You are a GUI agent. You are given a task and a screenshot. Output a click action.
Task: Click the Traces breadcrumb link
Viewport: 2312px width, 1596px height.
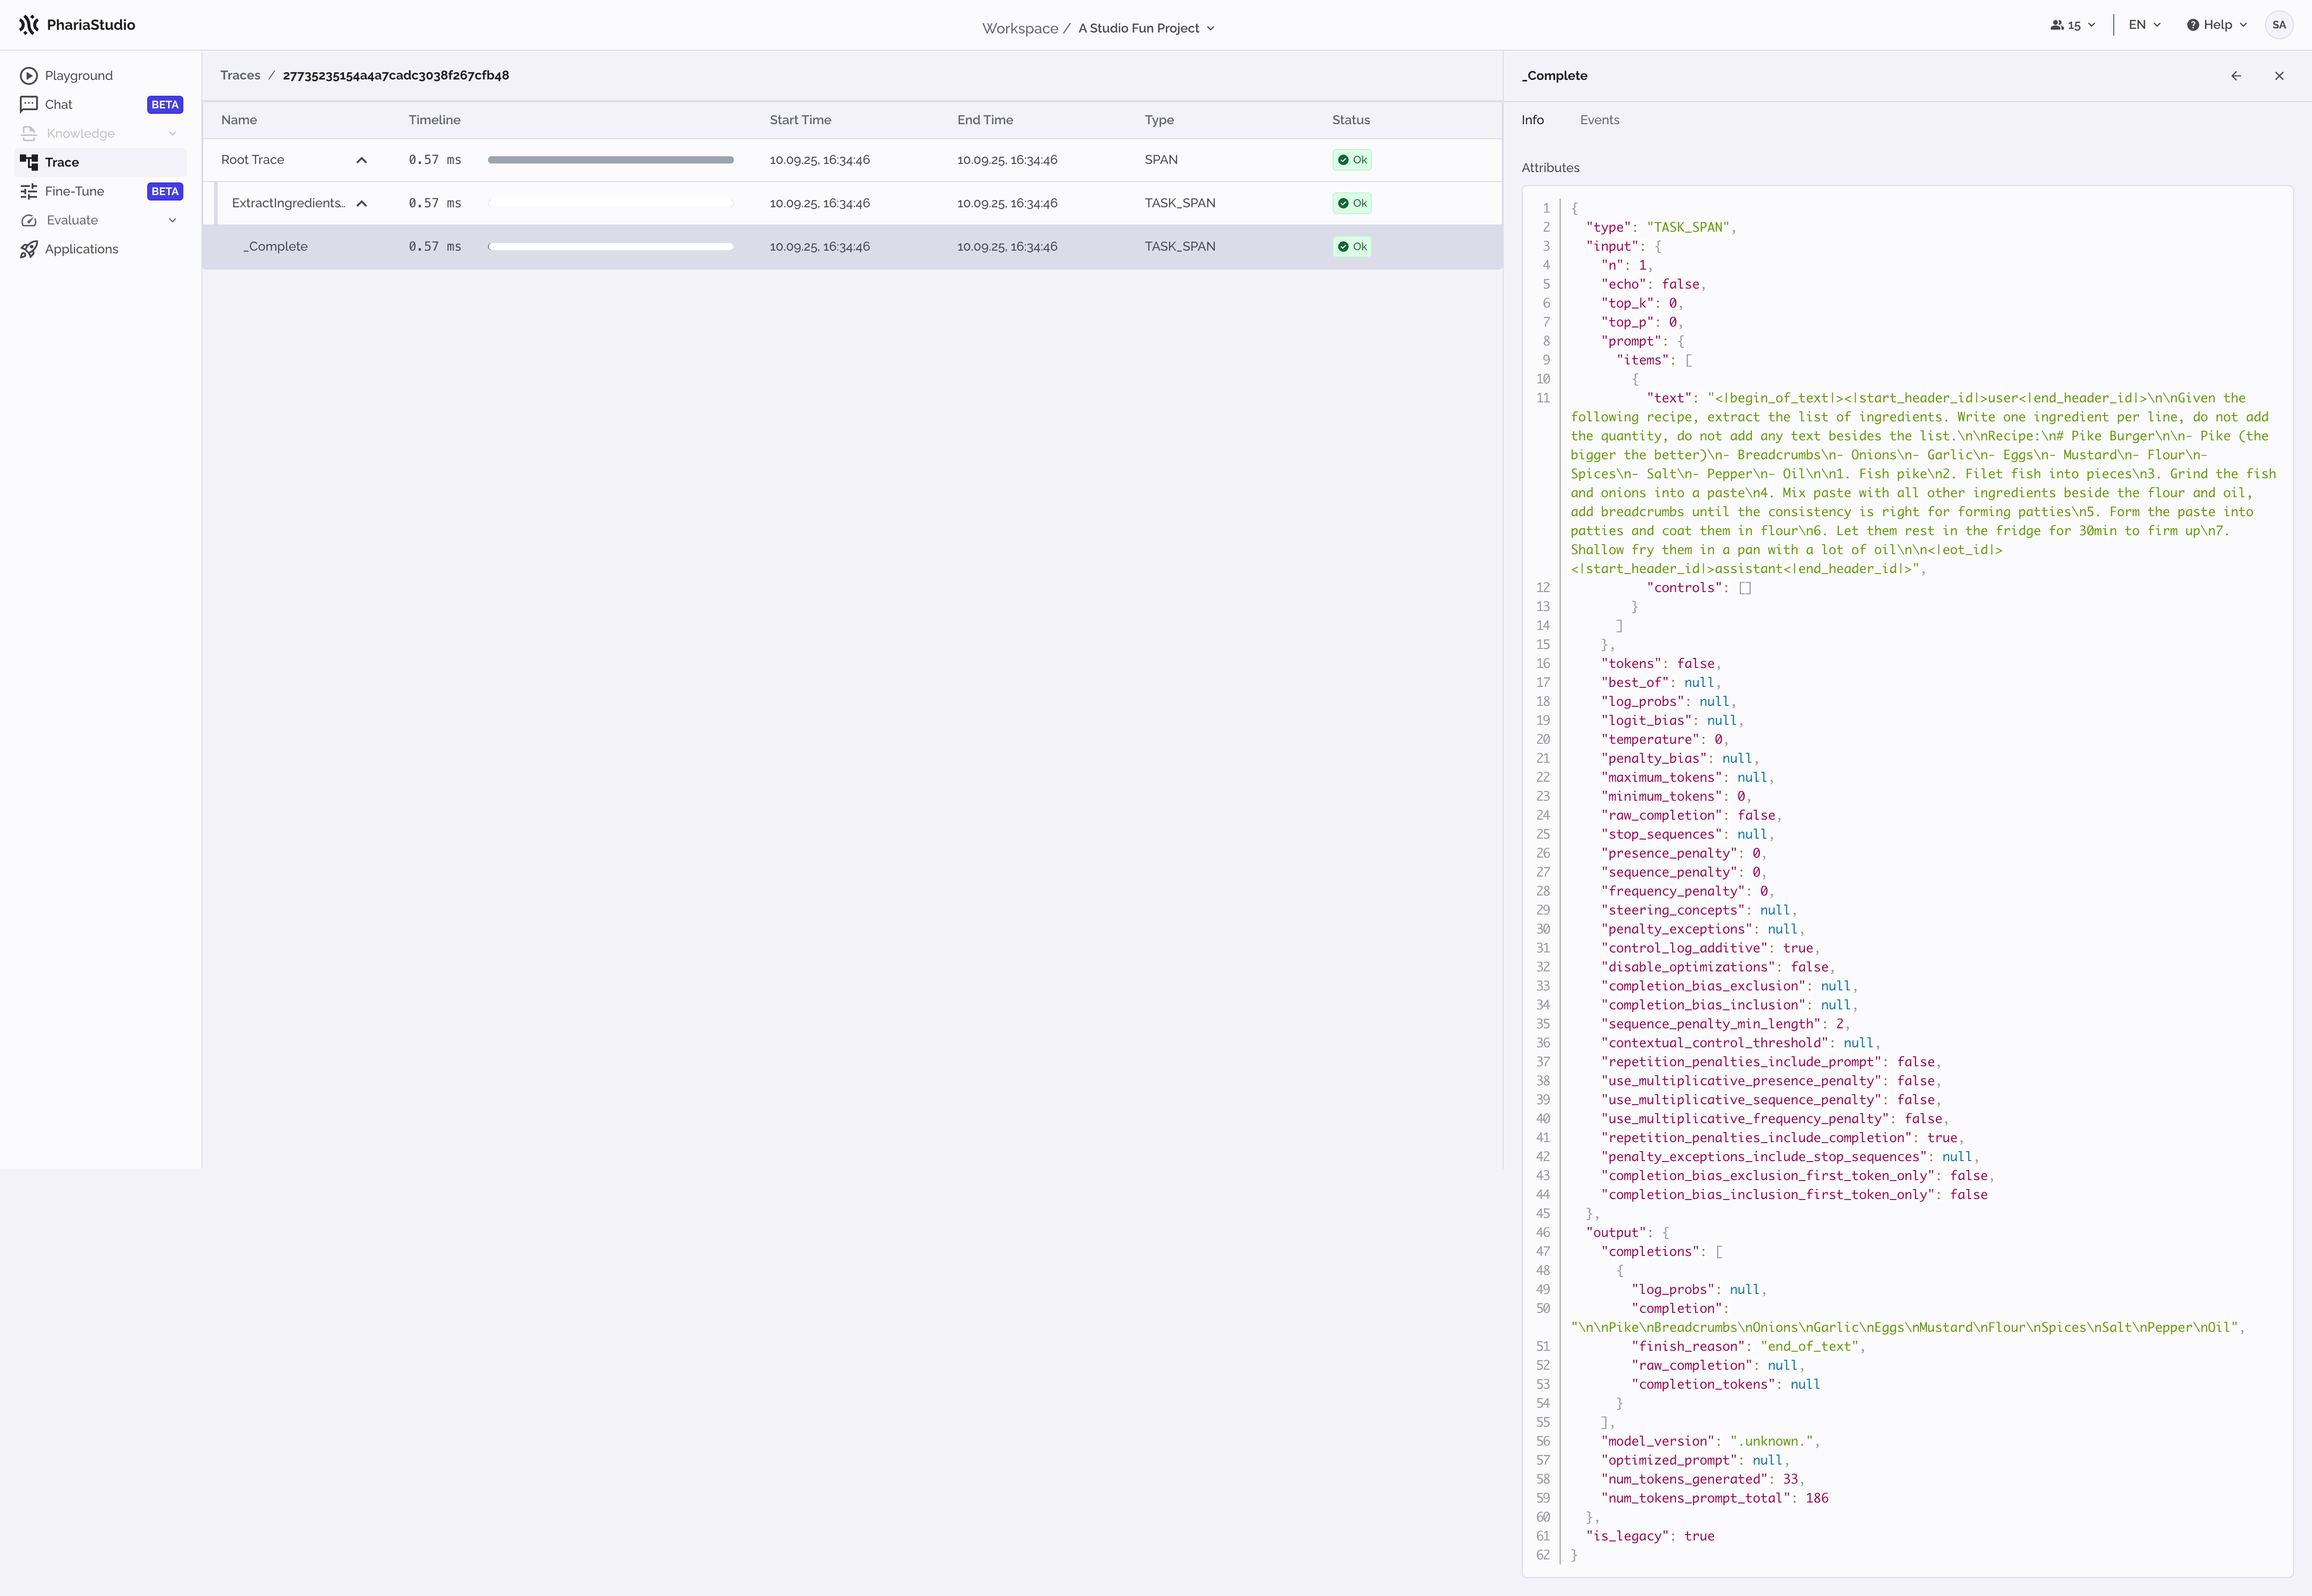click(240, 75)
